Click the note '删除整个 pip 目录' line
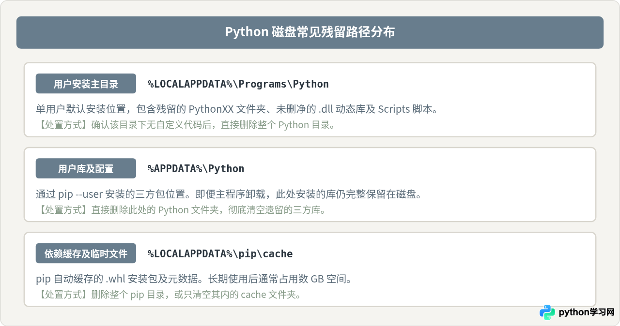This screenshot has width=620, height=326. click(x=169, y=295)
